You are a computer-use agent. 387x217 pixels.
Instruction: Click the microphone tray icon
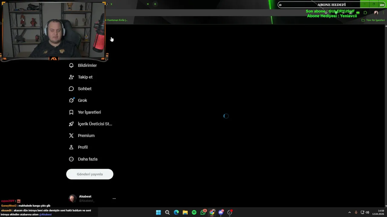point(356,212)
